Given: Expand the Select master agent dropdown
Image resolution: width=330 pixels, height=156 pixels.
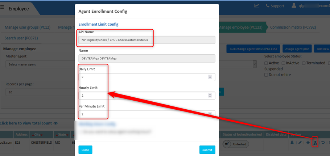Looking at the screenshot, I should 40,64.
